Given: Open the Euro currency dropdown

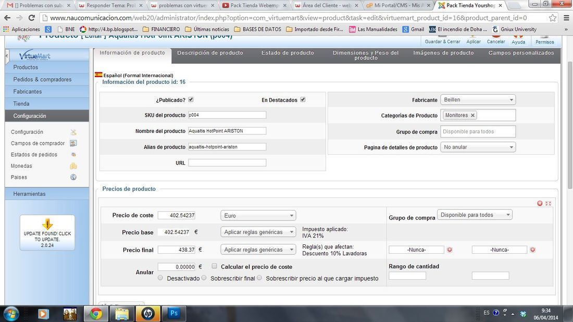Looking at the screenshot, I should click(x=258, y=216).
